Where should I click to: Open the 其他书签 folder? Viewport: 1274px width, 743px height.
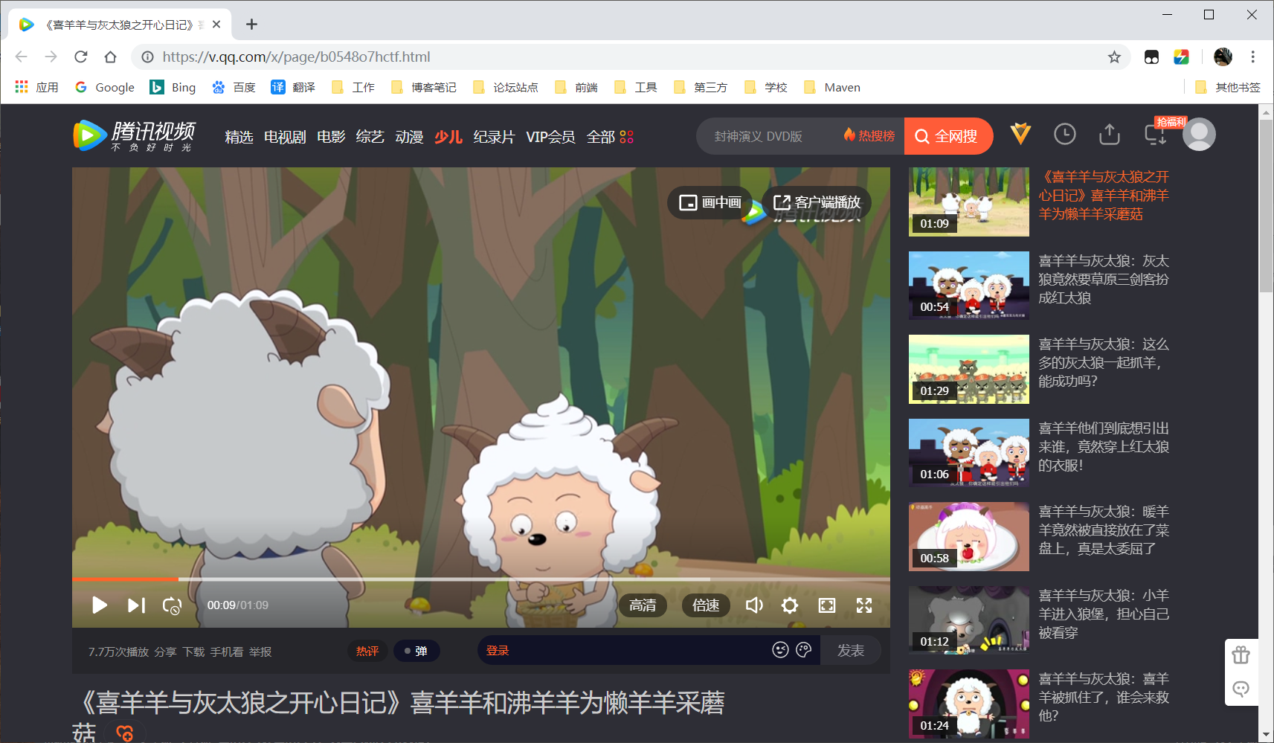point(1227,87)
